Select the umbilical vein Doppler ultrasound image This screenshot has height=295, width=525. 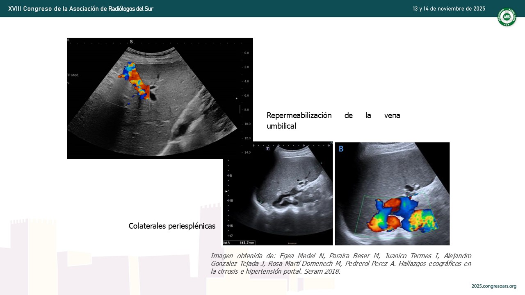pos(160,98)
